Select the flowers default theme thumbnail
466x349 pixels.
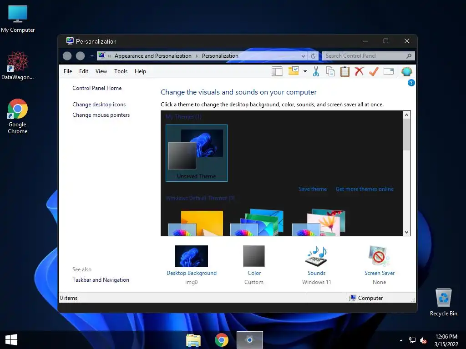(319, 222)
